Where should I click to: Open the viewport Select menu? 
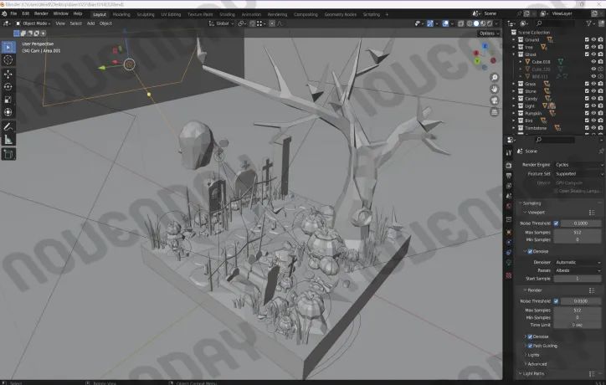coord(75,23)
